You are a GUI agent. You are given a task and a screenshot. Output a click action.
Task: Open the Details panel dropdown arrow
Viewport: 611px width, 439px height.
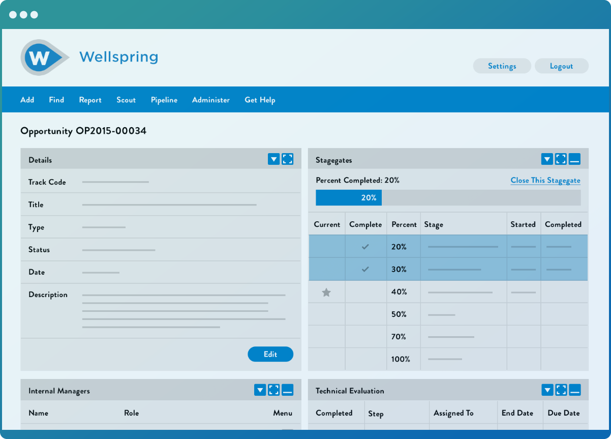273,159
